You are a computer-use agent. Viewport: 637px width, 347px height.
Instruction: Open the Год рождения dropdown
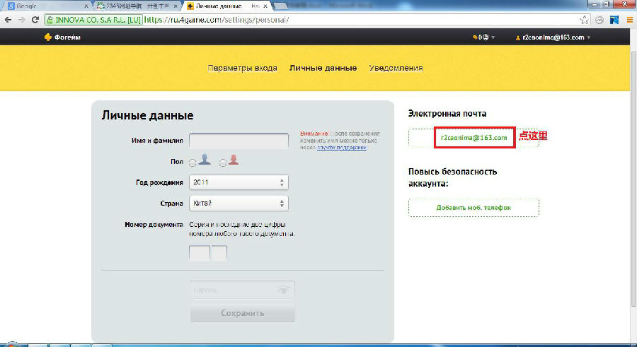click(x=239, y=182)
